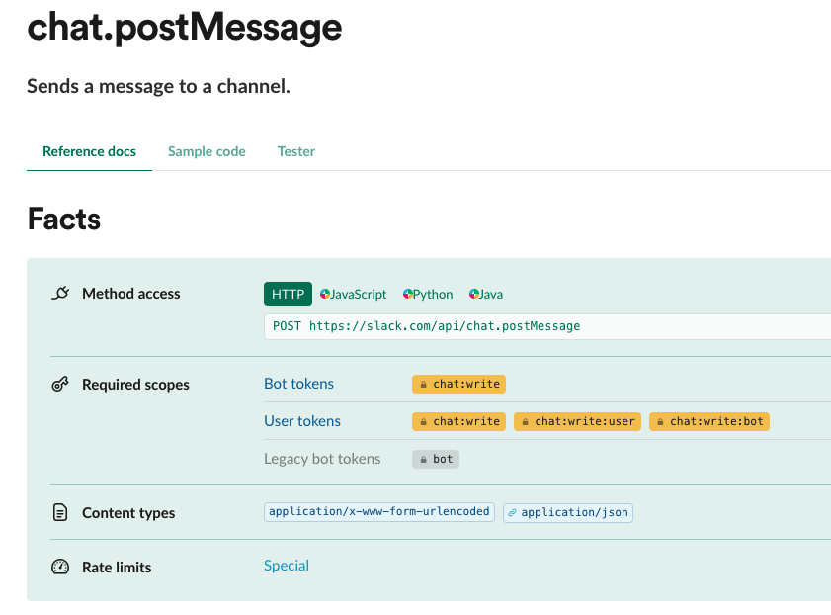Viewport: 831px width, 615px height.
Task: Open the application/json content type link
Action: 567,513
